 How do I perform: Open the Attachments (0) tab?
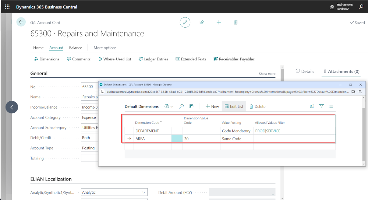(x=341, y=71)
